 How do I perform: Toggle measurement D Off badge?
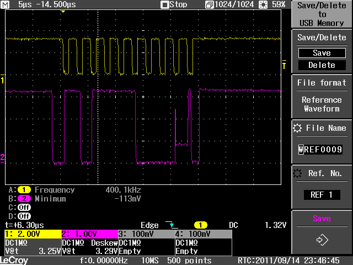coord(24,216)
